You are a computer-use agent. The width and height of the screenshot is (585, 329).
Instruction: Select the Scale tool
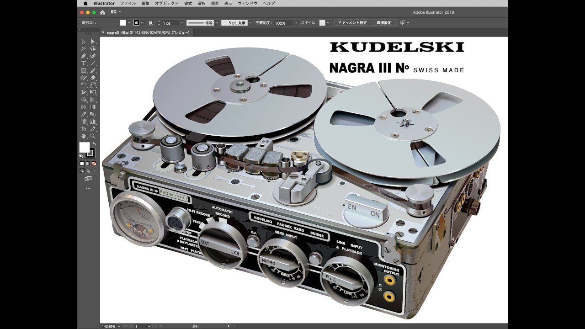coord(93,85)
